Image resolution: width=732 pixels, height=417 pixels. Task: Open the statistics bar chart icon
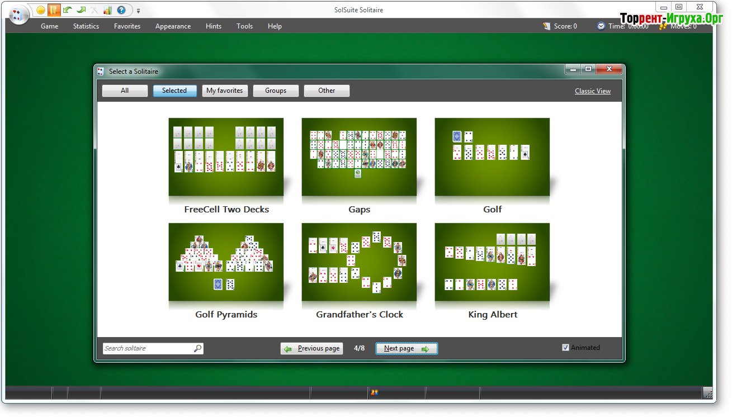(107, 10)
